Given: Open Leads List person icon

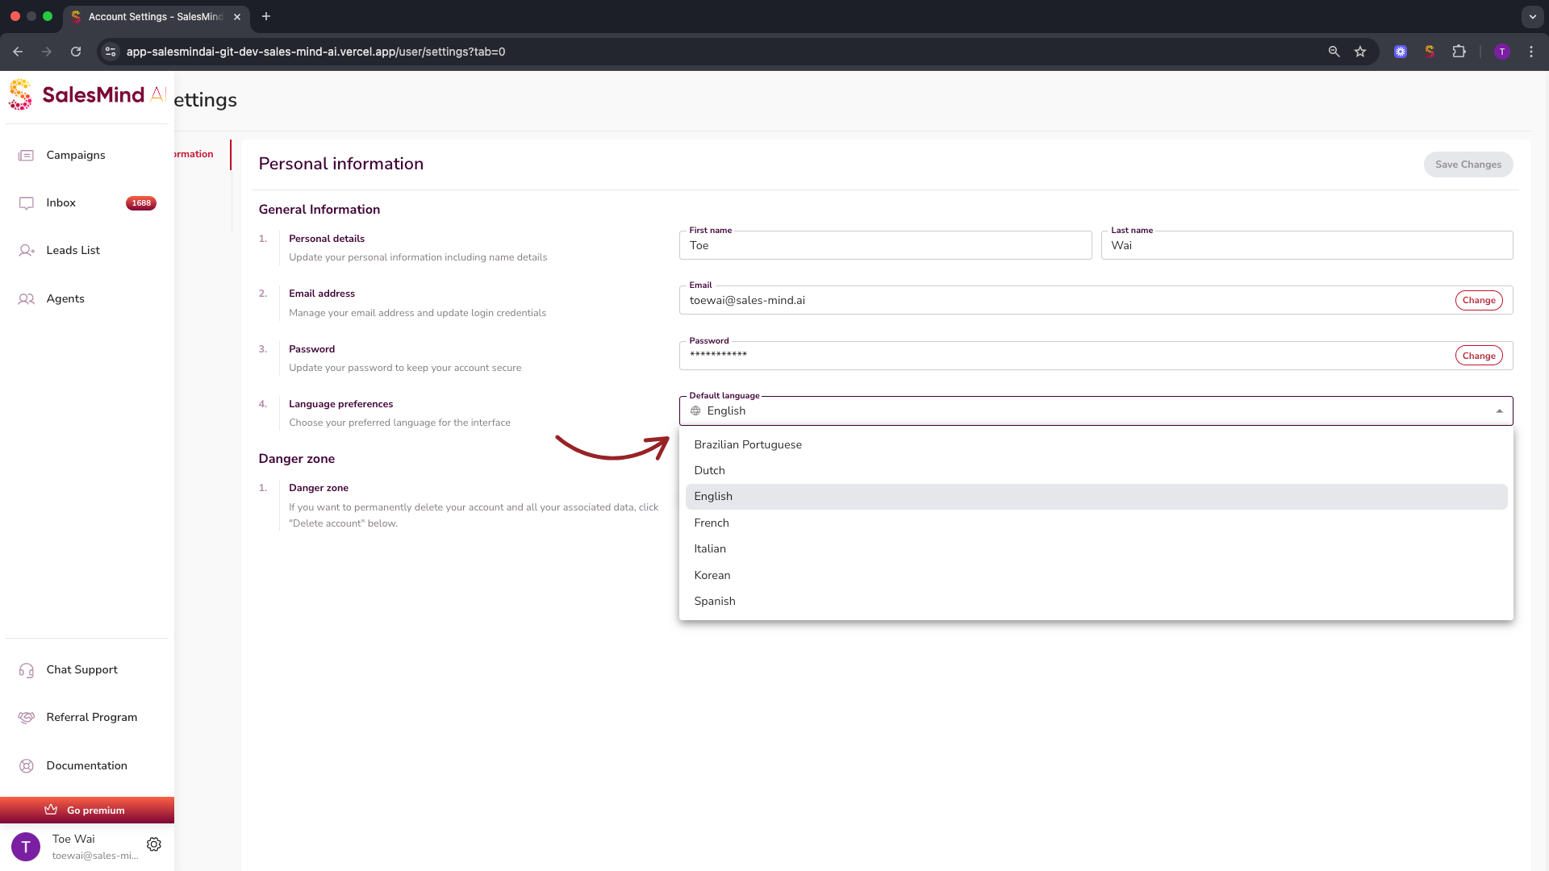Looking at the screenshot, I should 26,251.
